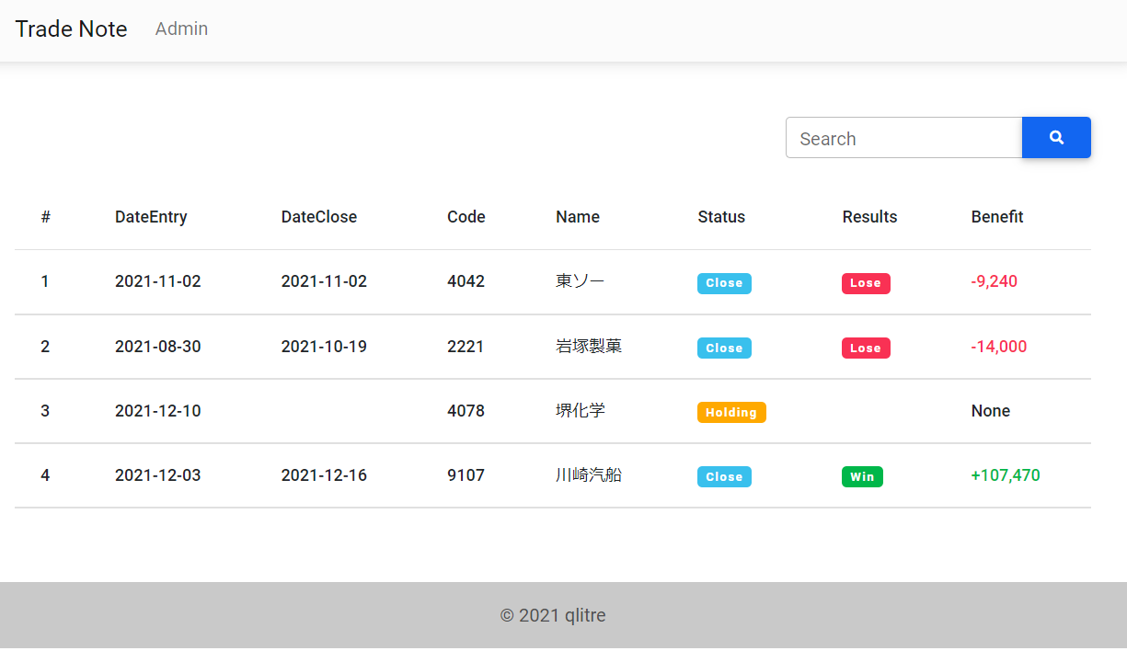Select the stock name 堺化学

(581, 411)
